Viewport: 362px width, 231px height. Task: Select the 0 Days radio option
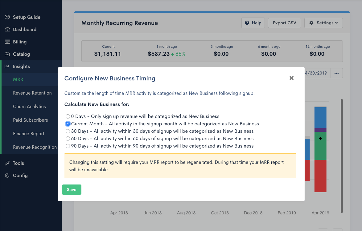(x=68, y=116)
